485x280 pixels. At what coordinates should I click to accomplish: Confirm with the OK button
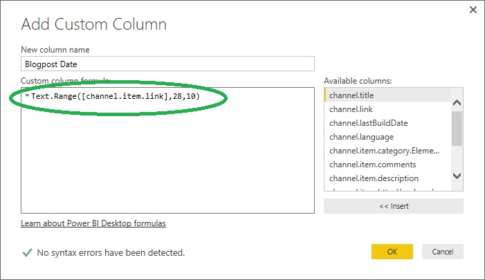(x=392, y=252)
